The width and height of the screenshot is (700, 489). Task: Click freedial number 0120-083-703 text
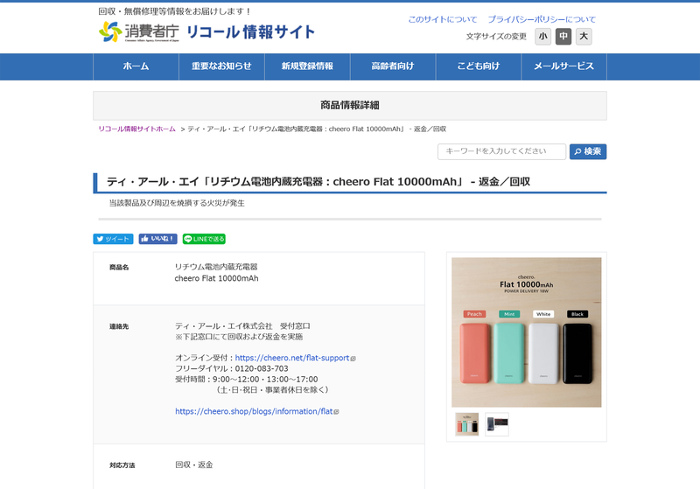pyautogui.click(x=262, y=368)
